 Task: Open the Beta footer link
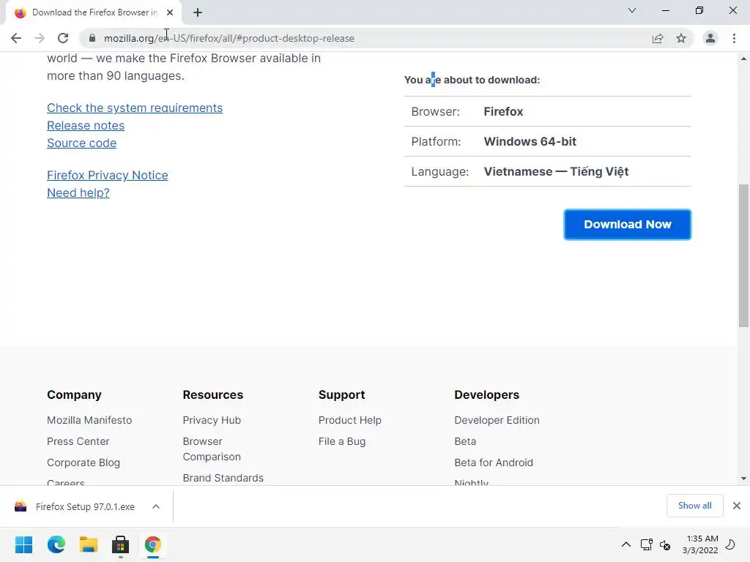pyautogui.click(x=465, y=441)
